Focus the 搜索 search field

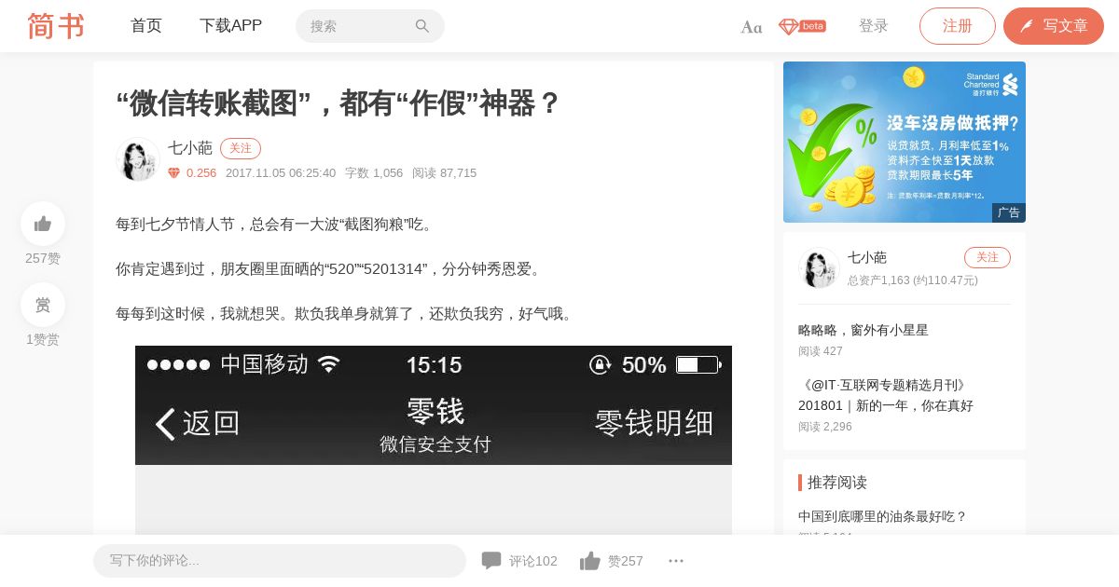click(370, 26)
